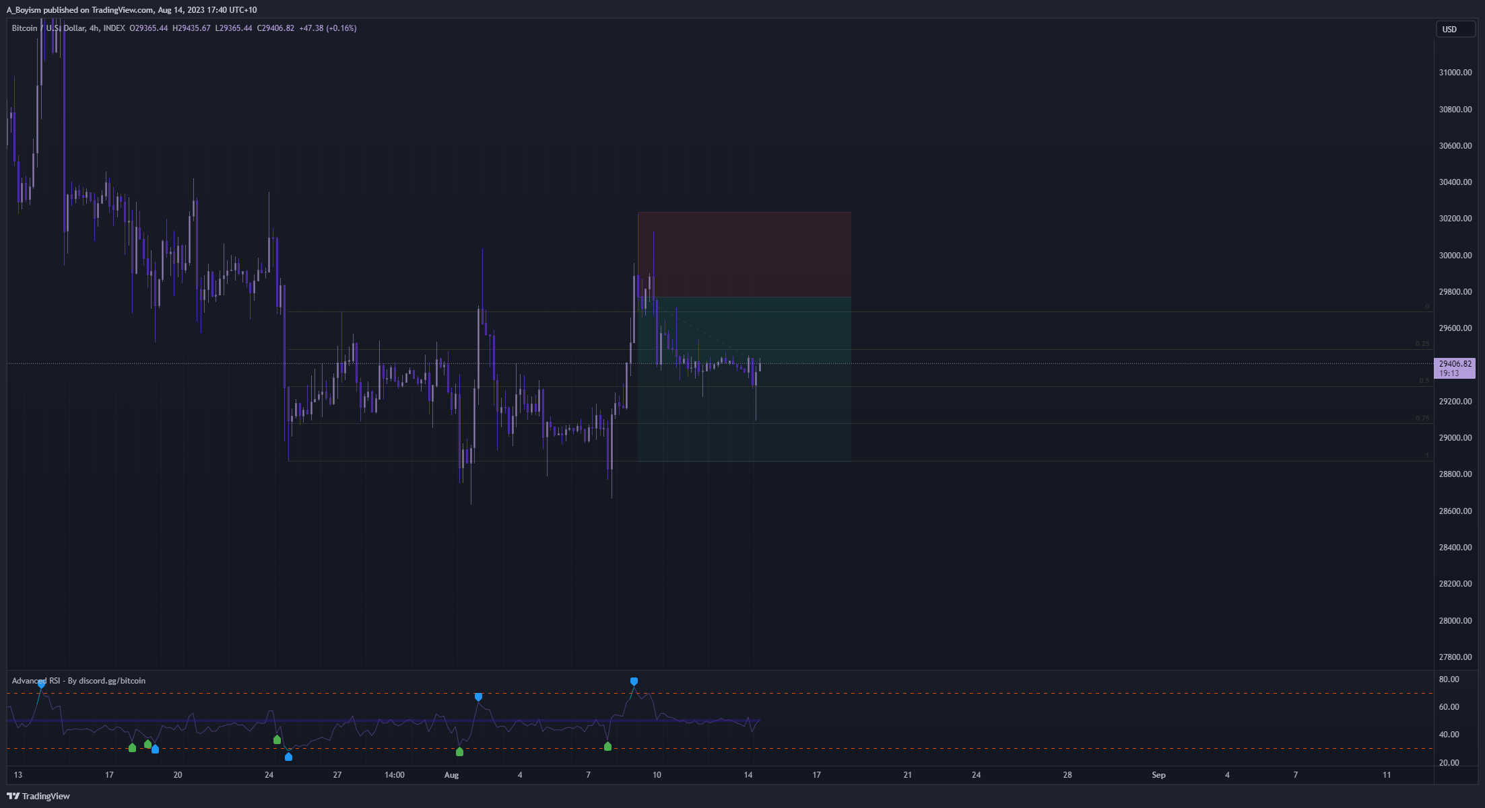This screenshot has width=1485, height=808.
Task: Click the green RSI marker above the Aug label
Action: pyautogui.click(x=459, y=751)
